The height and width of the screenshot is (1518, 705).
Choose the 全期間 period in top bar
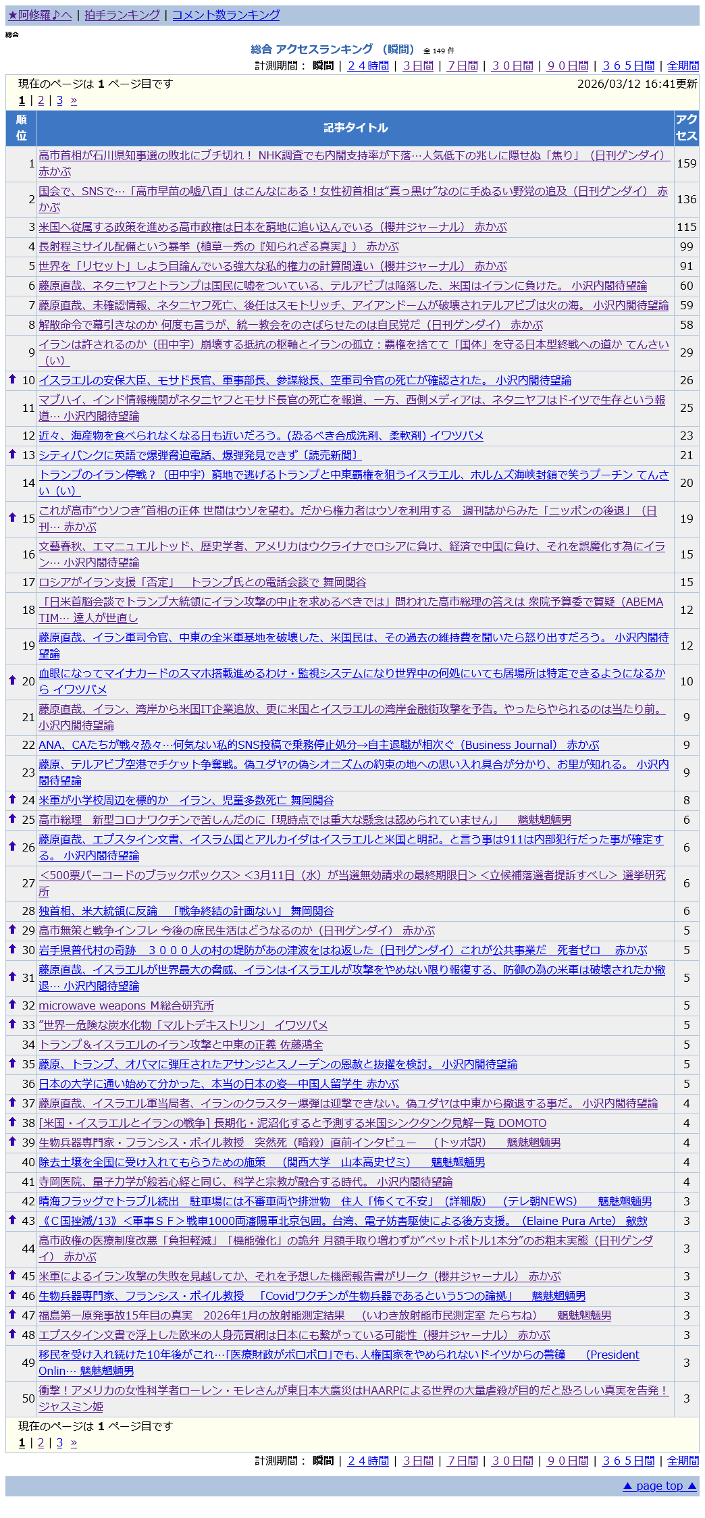click(682, 66)
